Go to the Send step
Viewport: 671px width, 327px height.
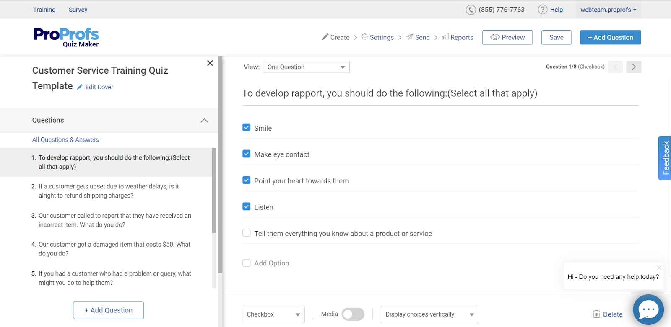tap(418, 37)
